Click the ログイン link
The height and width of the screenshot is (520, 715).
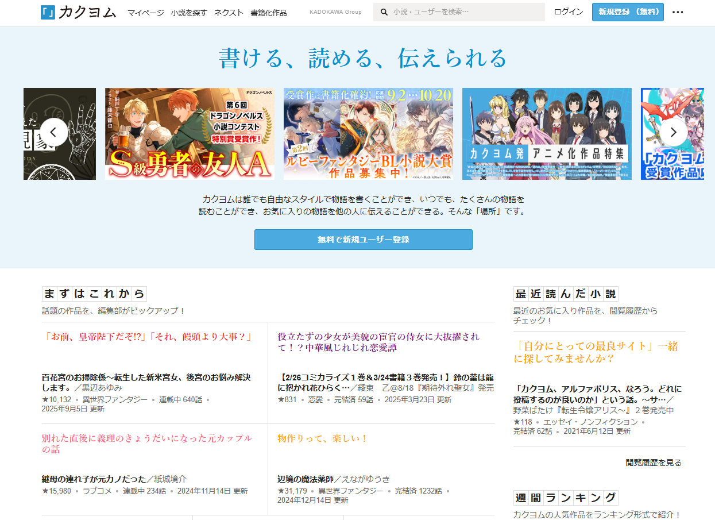569,12
